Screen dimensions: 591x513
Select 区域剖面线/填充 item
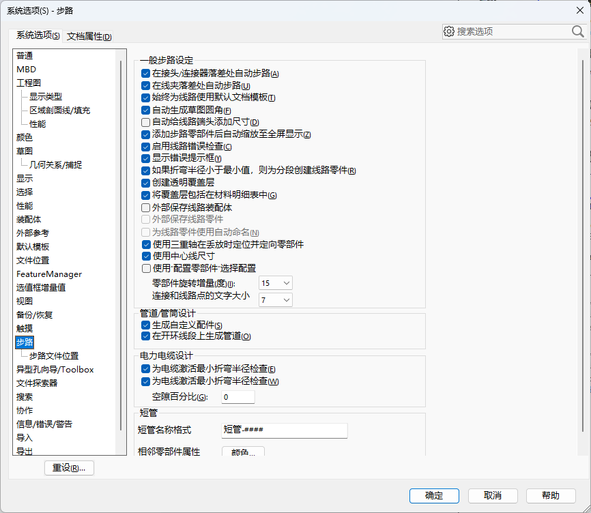(60, 111)
